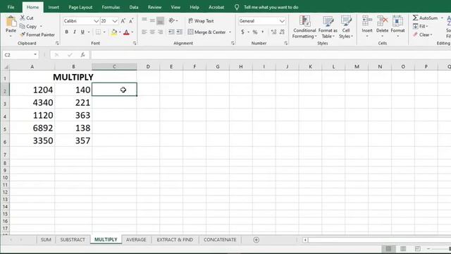Apply the red Font Color

pos(126,32)
